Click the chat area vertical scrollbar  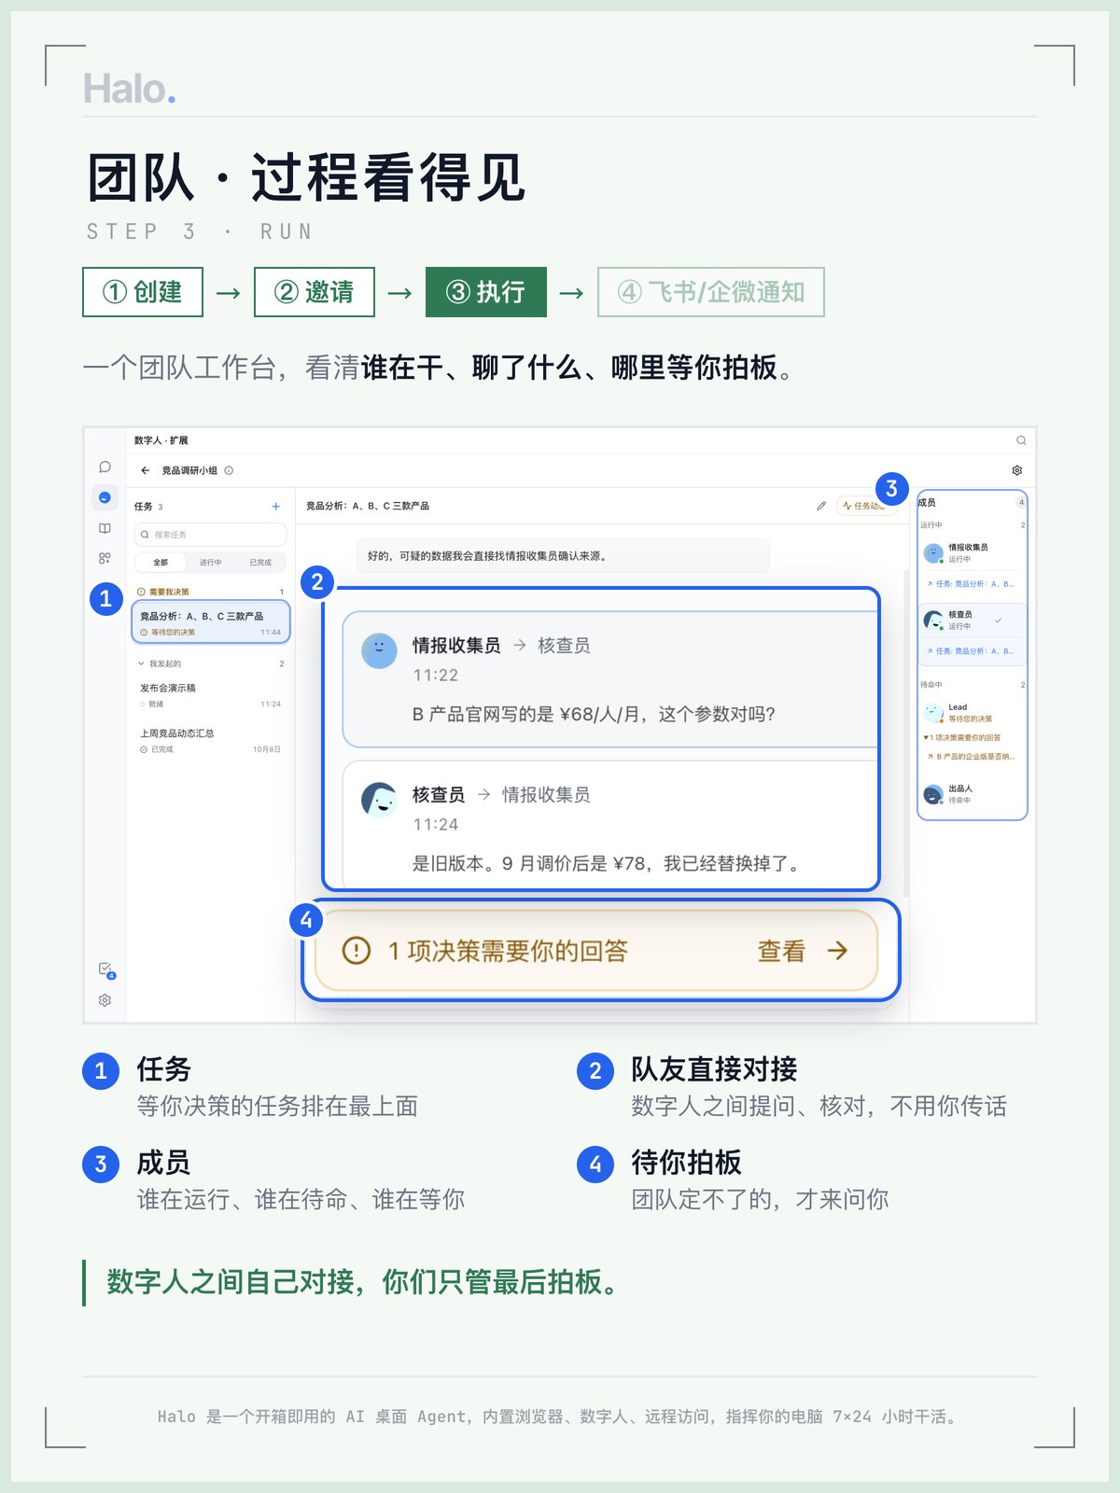click(905, 733)
